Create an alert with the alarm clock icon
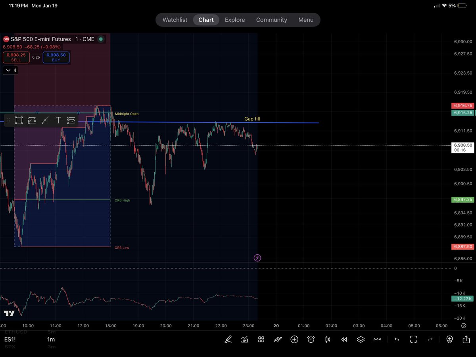This screenshot has height=357, width=476. coord(311,339)
